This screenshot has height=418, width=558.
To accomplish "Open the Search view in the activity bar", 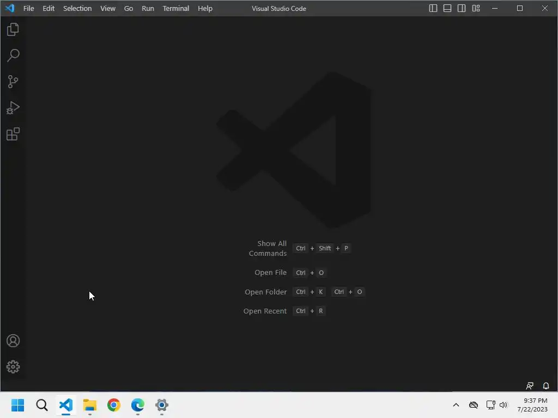I will [x=13, y=56].
